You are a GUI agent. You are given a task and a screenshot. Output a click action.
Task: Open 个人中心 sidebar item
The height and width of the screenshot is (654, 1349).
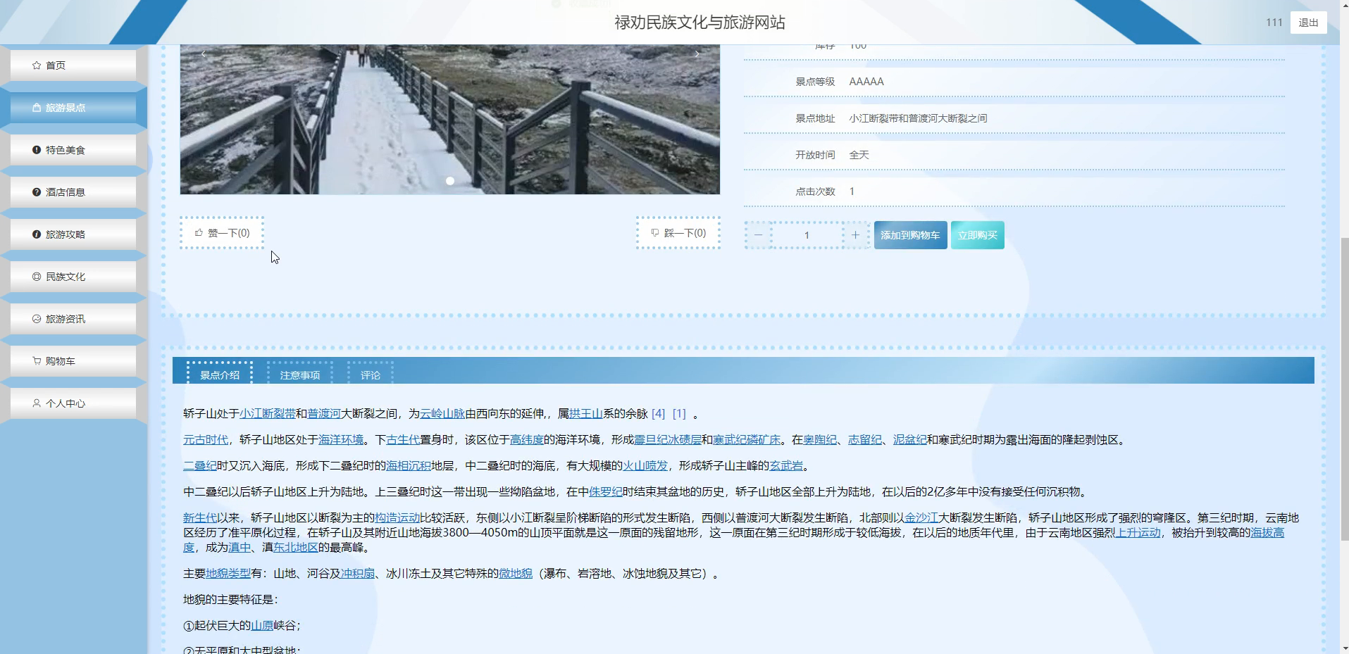[x=73, y=403]
